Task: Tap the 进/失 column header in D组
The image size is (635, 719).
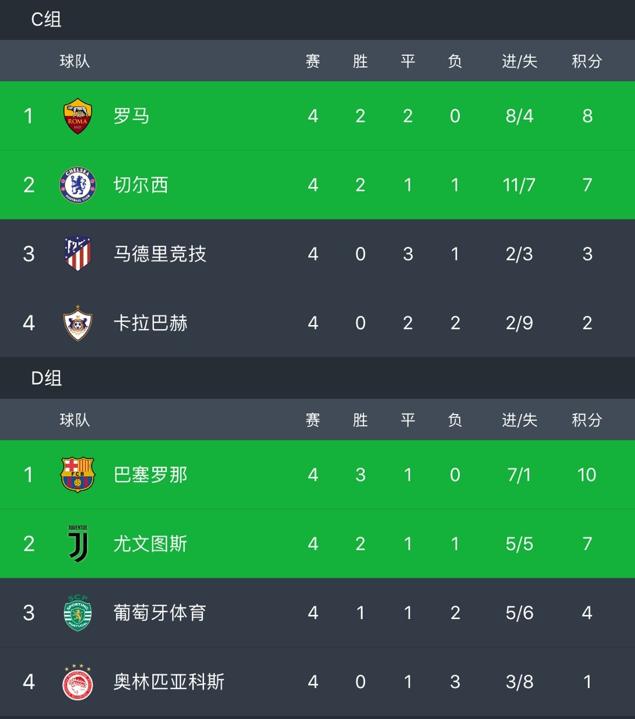Action: (x=519, y=420)
